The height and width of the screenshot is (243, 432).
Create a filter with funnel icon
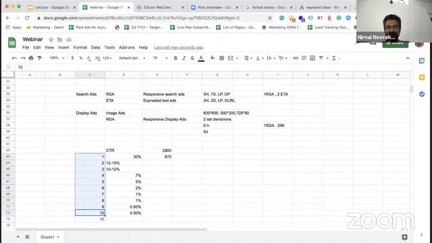click(321, 58)
